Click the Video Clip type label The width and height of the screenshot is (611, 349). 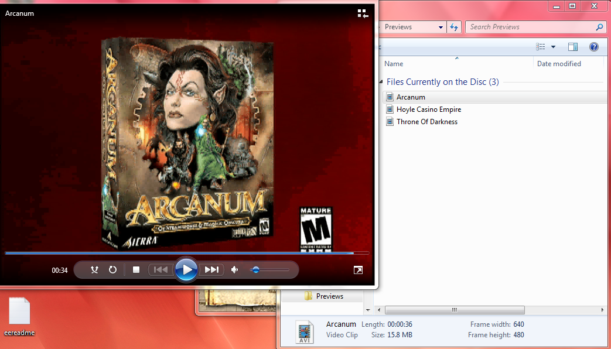click(x=342, y=335)
